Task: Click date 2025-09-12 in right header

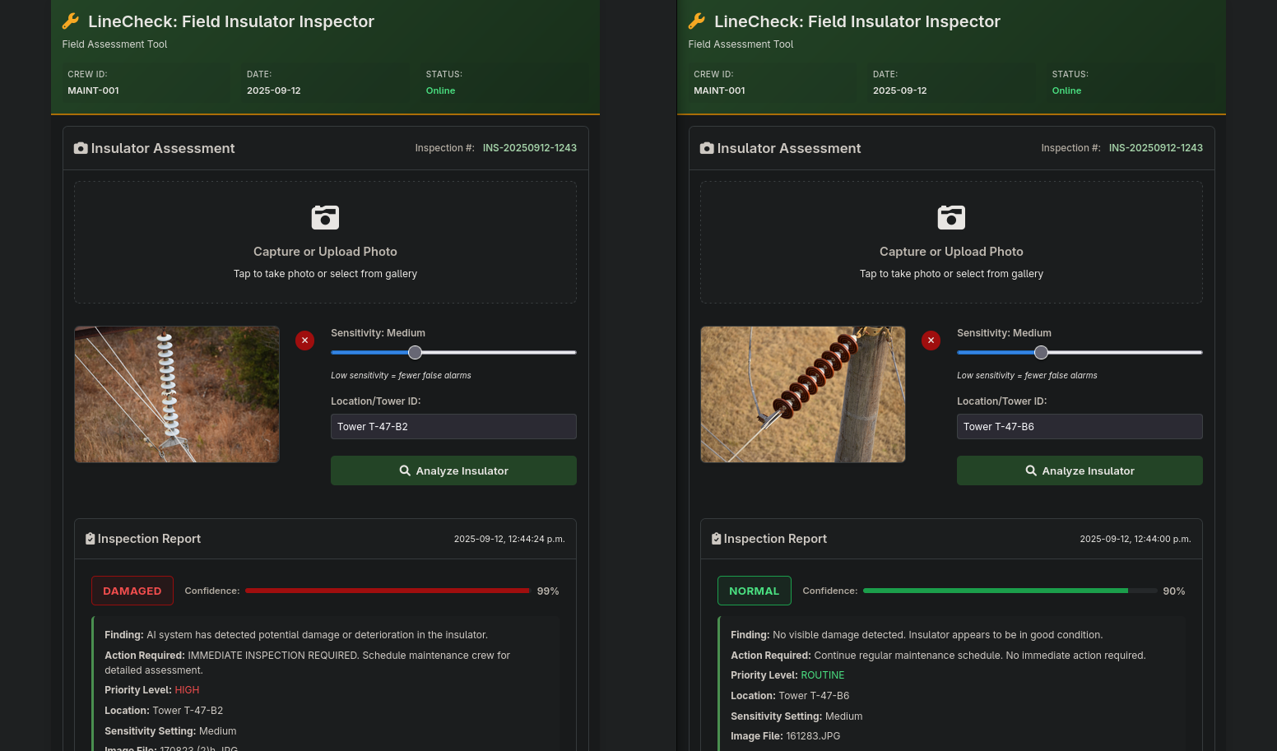Action: point(900,90)
